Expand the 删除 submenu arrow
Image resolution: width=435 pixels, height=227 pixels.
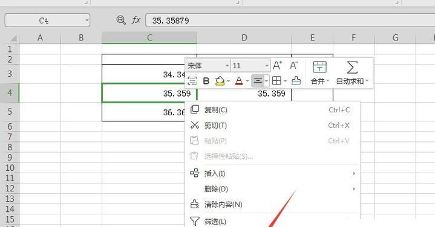(x=354, y=189)
